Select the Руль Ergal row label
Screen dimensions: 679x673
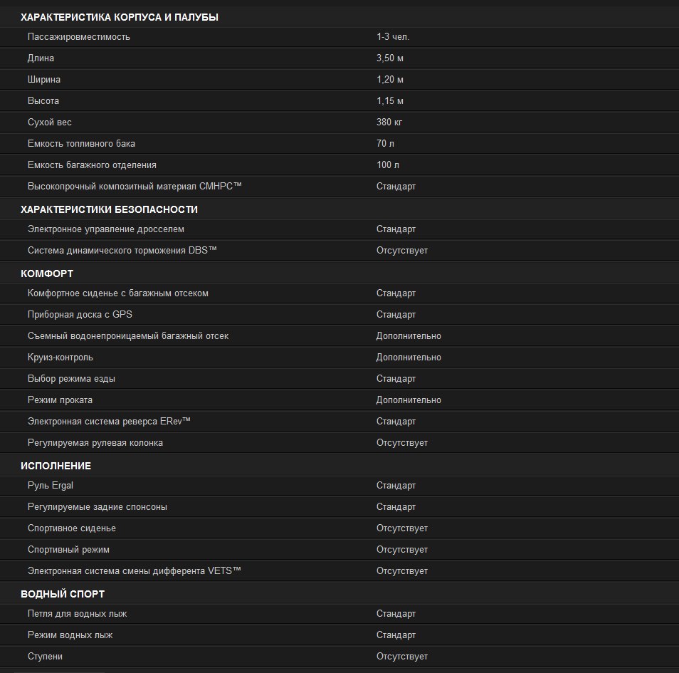point(51,486)
